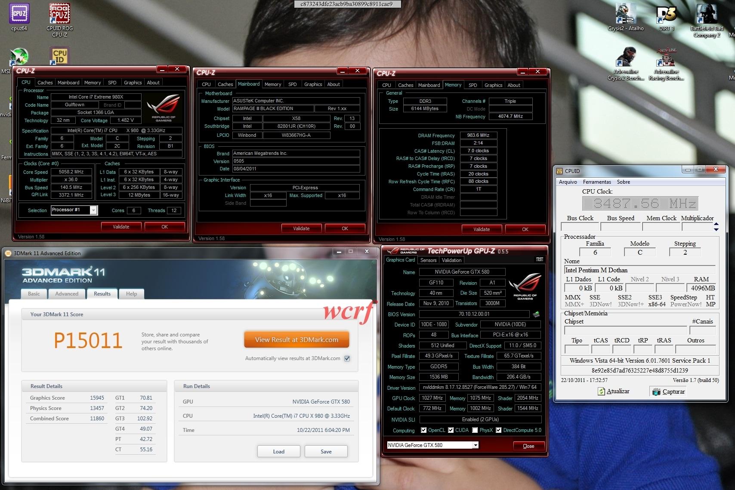This screenshot has height=490, width=735.
Task: Select Graphics tab in Mainboard CPU-Z window
Action: pos(313,84)
